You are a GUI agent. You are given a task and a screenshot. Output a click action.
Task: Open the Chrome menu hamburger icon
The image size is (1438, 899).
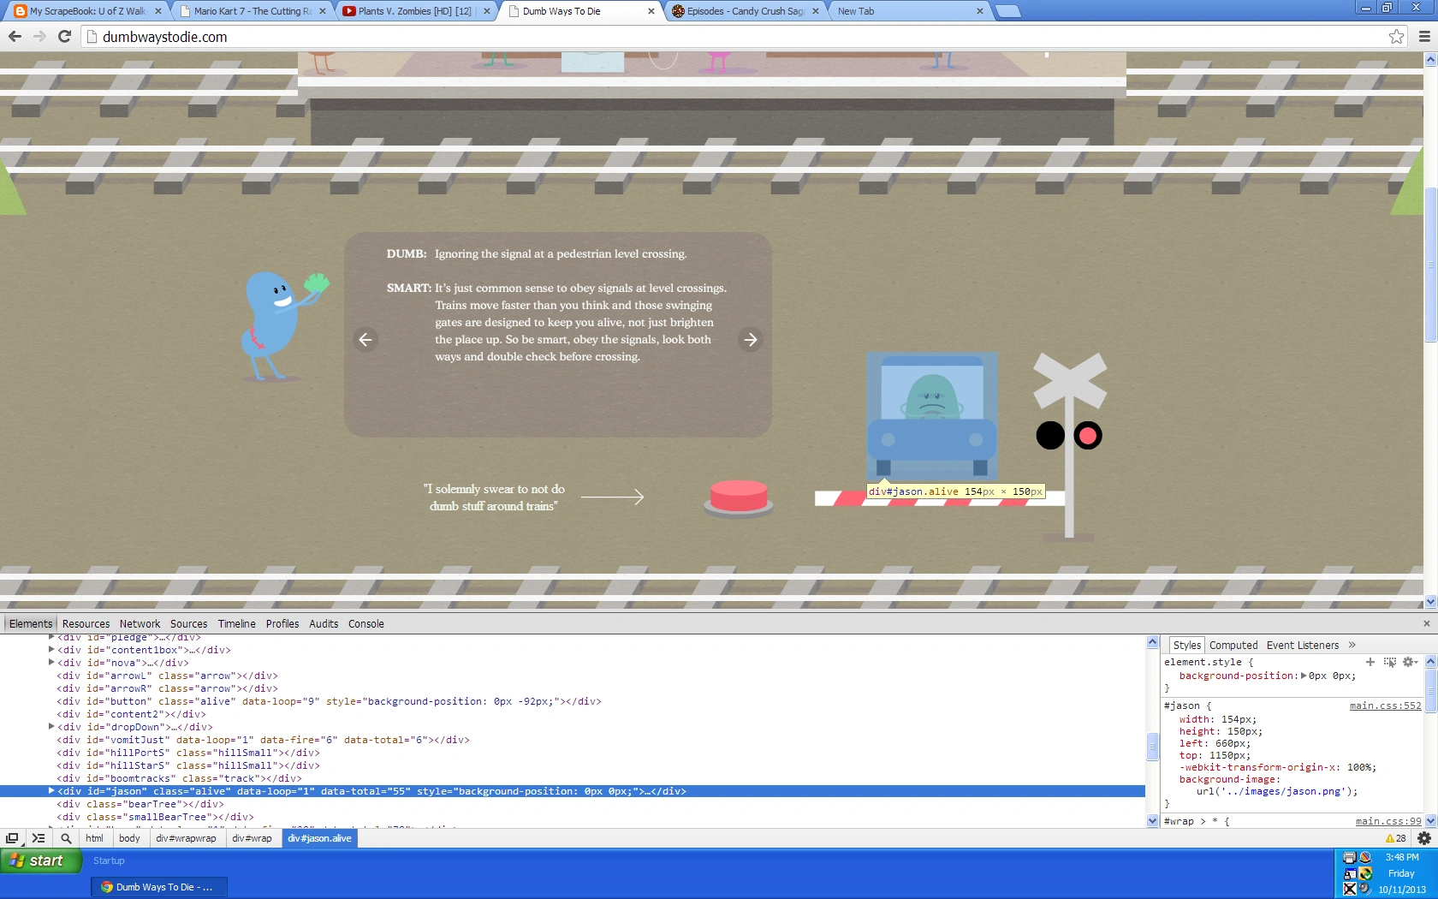pyautogui.click(x=1423, y=36)
